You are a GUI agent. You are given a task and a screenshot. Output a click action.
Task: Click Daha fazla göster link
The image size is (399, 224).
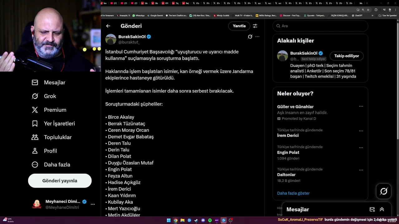pos(293,193)
